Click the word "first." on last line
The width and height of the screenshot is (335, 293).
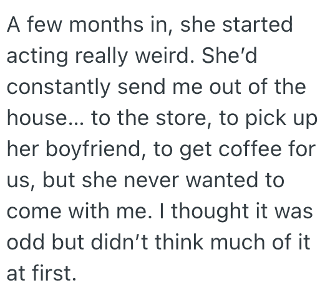click(x=54, y=273)
